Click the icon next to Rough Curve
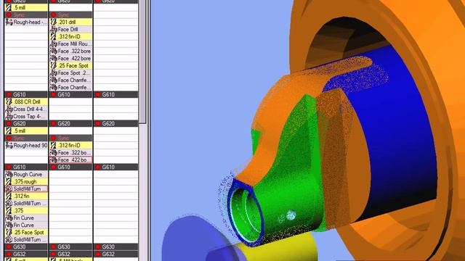The image size is (465, 261). (9, 174)
